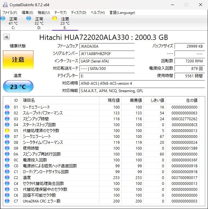This screenshot has height=209, width=208.
Task: Click power-on hours field 5561 時間
Action: (x=189, y=76)
